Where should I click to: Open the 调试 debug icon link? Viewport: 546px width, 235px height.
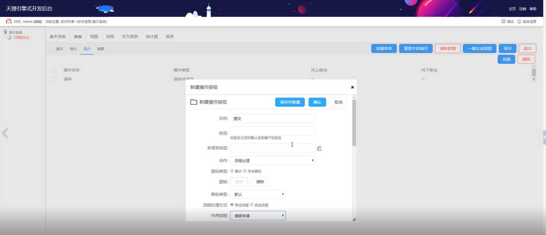click(504, 22)
